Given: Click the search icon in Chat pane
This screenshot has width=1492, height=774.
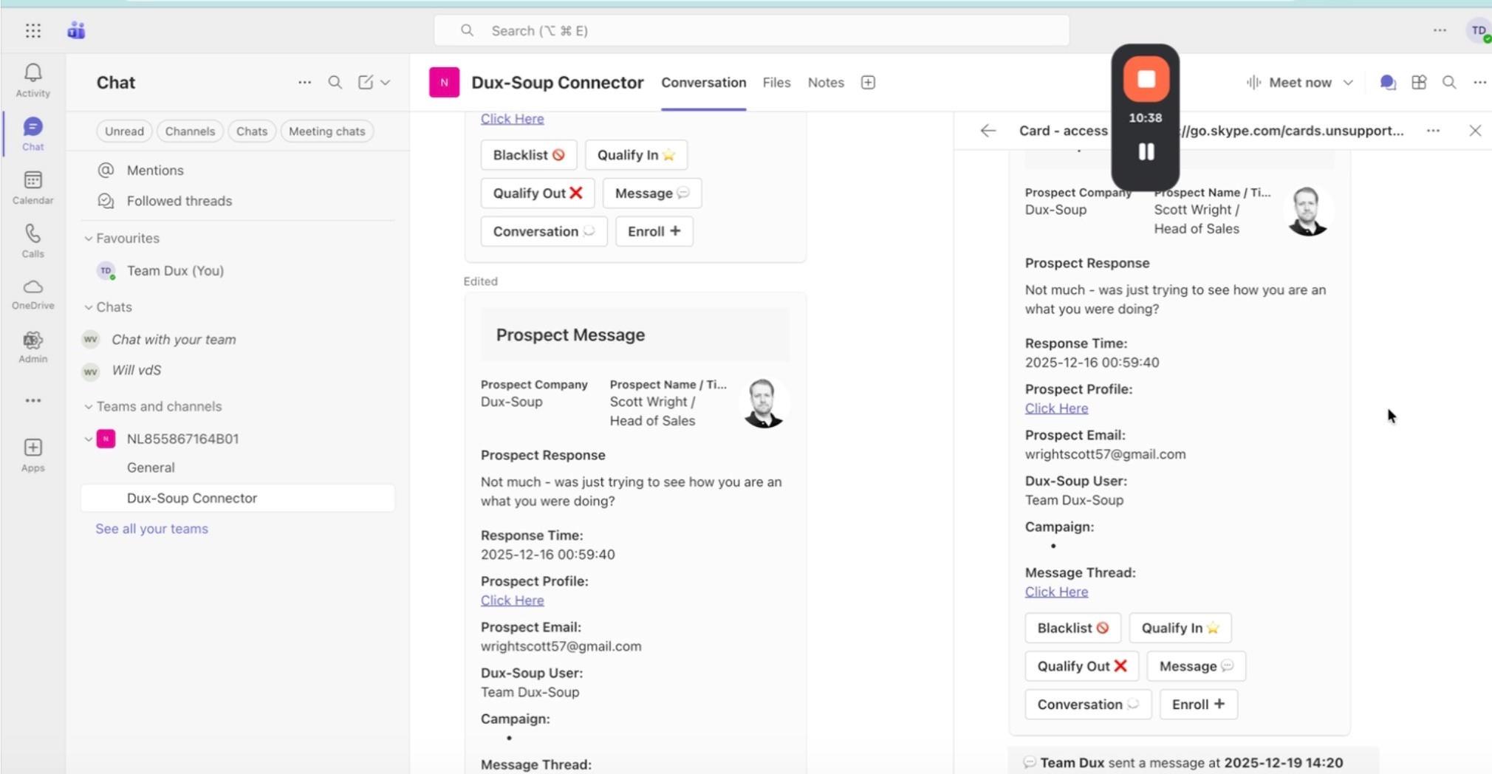Looking at the screenshot, I should [335, 82].
